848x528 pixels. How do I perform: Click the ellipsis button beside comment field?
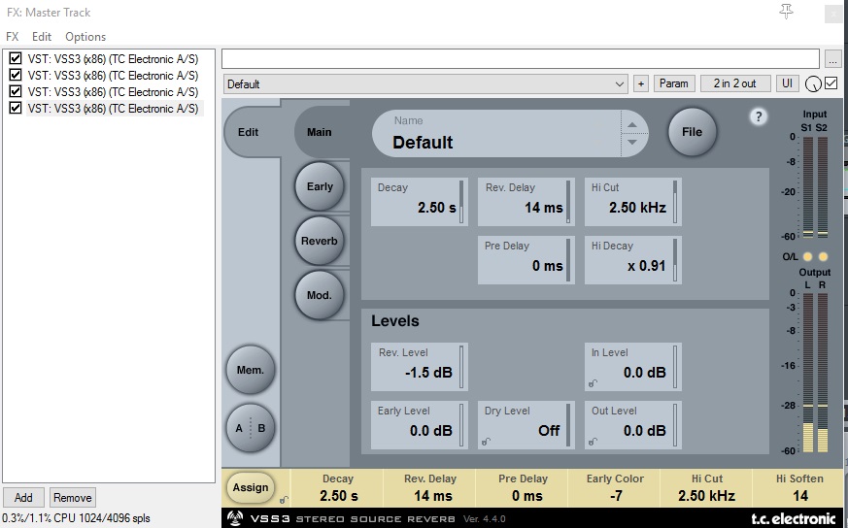pyautogui.click(x=833, y=59)
